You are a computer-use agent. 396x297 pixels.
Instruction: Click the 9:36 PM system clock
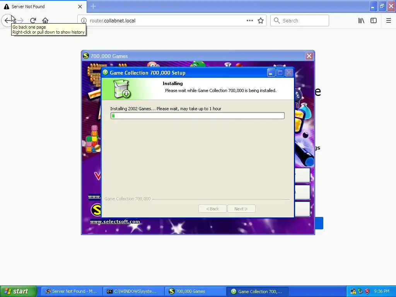pos(382,291)
